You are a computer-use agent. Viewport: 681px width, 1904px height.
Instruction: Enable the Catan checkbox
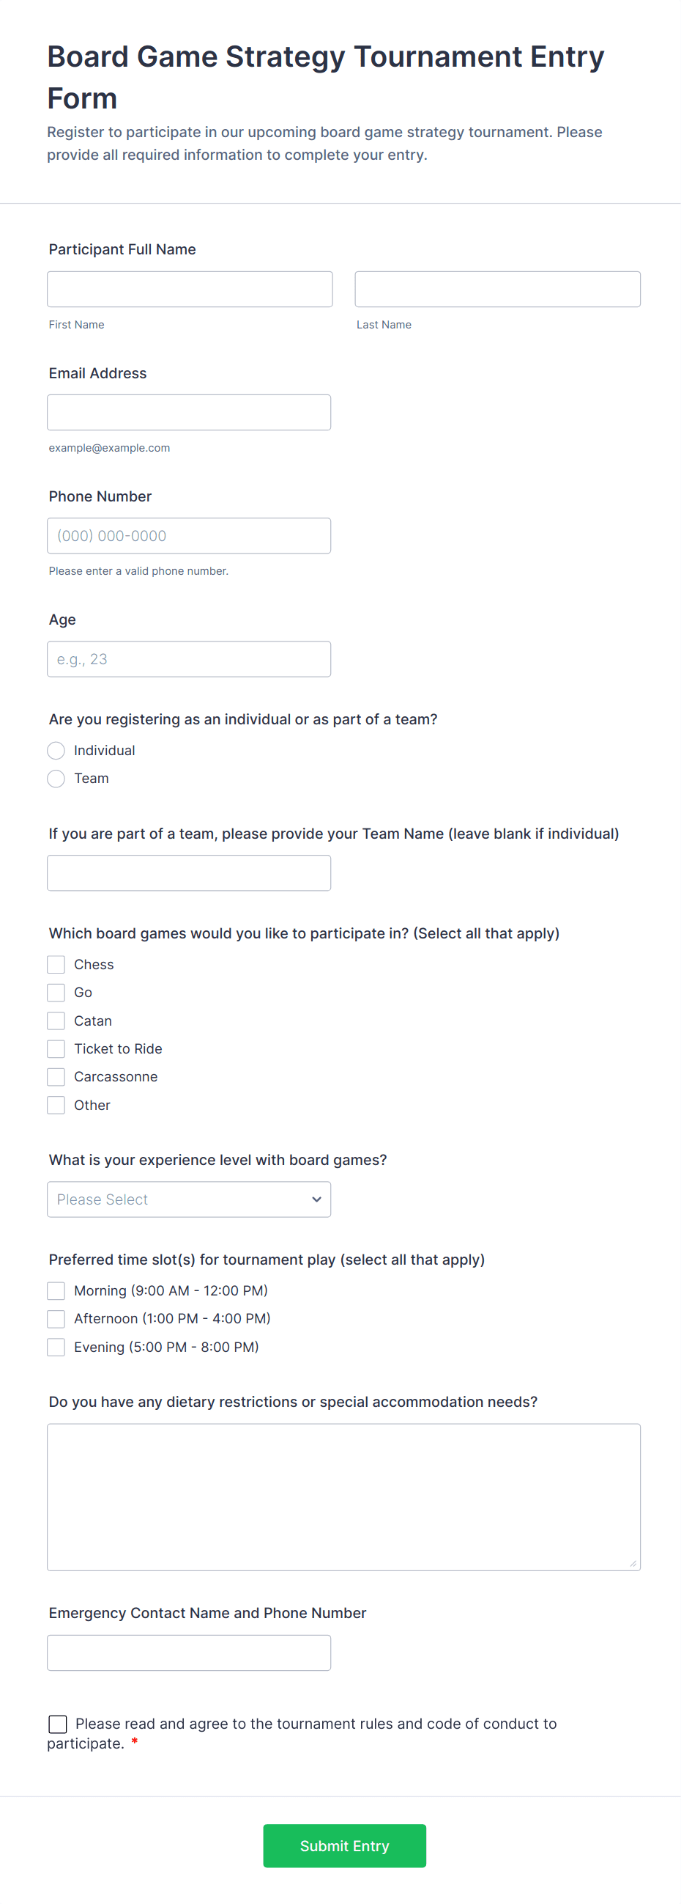(56, 1021)
